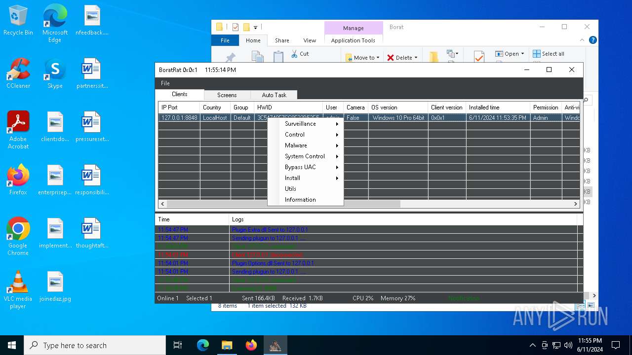
Task: Open the Explorer View ribbon tab
Action: tap(310, 40)
